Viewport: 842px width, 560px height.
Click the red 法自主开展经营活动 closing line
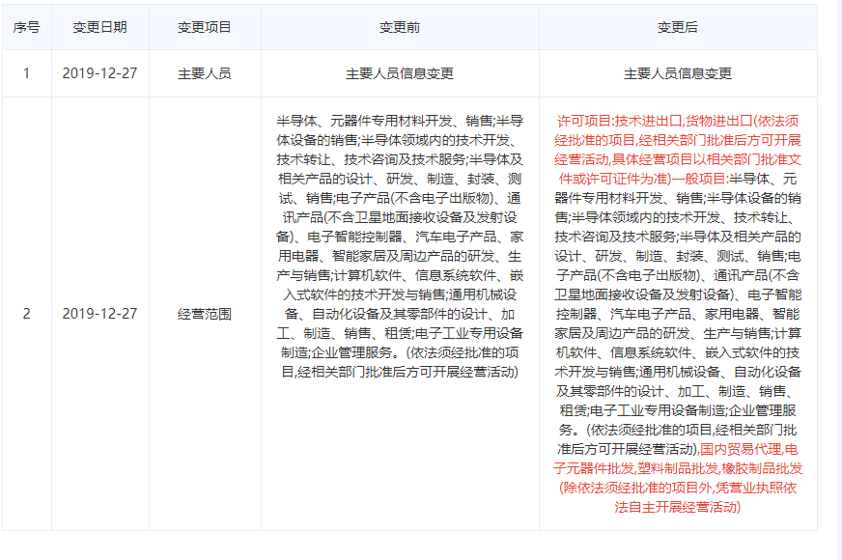click(x=678, y=507)
